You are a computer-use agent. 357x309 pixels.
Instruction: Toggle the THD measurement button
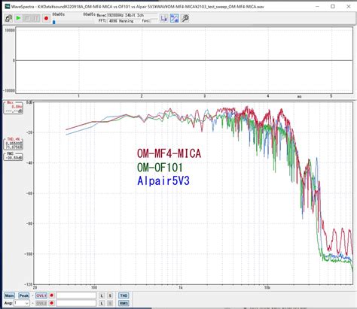point(124,295)
